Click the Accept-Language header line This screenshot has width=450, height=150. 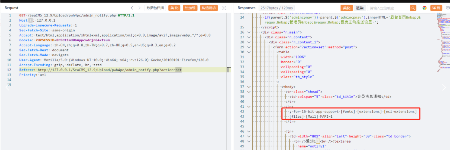(97, 45)
